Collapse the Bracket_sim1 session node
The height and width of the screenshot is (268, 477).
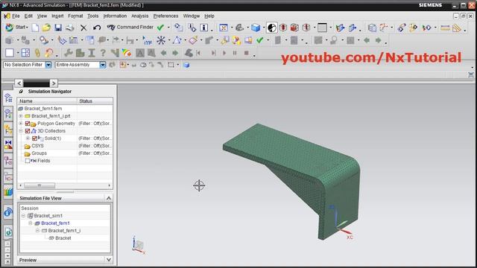click(23, 216)
